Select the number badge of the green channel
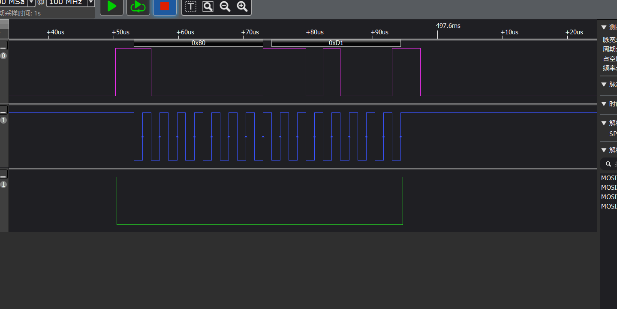Image resolution: width=617 pixels, height=309 pixels. (x=3, y=185)
